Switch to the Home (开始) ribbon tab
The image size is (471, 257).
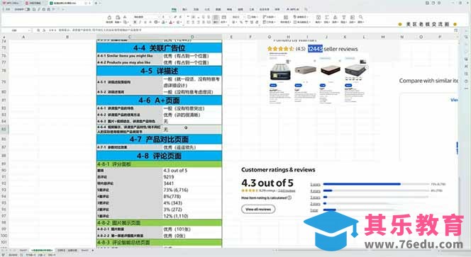click(x=174, y=9)
